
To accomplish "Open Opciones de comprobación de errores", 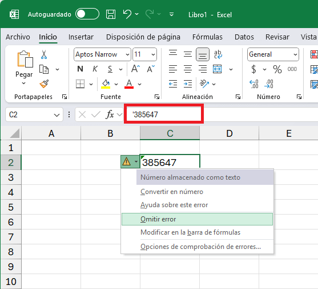I will 200,247.
